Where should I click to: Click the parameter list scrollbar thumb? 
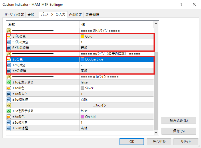click(156, 91)
